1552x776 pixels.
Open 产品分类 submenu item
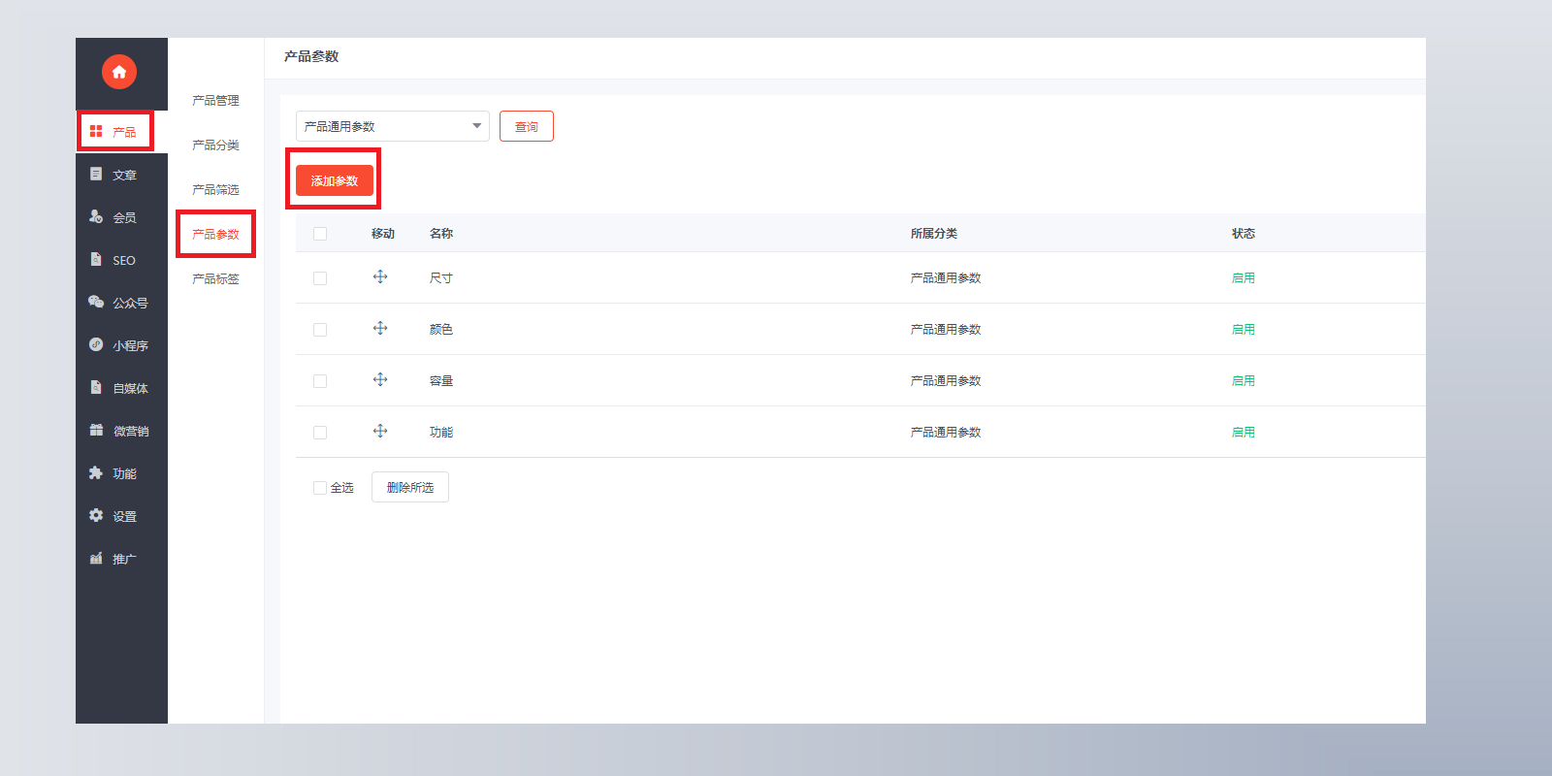(x=215, y=145)
